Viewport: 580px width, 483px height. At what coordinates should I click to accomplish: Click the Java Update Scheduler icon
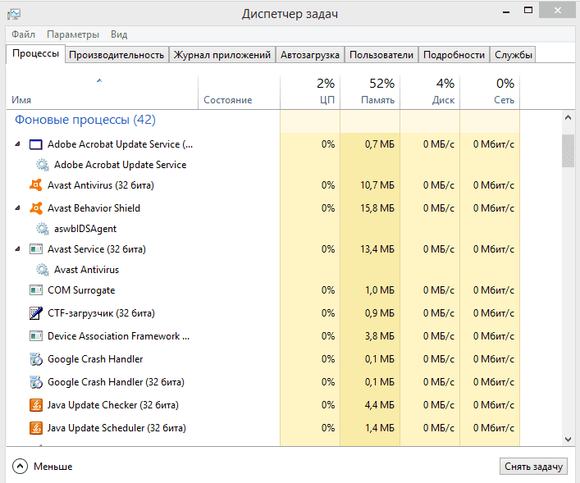coord(36,427)
